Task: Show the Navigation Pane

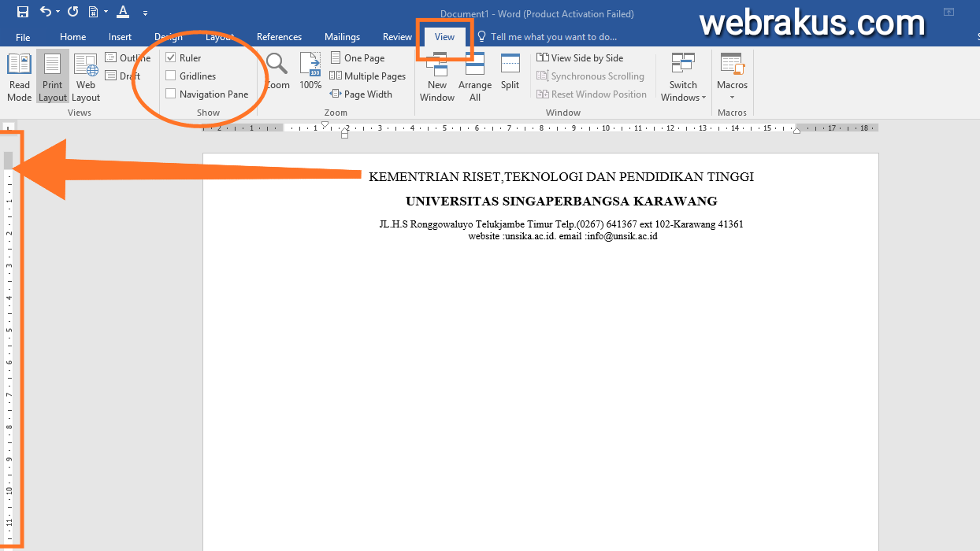Action: click(170, 93)
